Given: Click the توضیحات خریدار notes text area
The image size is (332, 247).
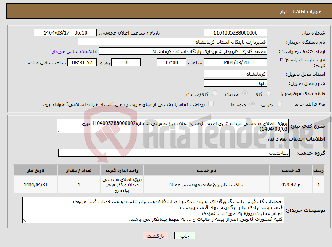Looking at the screenshot, I should (153, 210).
